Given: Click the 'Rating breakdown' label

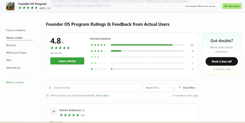Looking at the screenshot, I should (100, 39).
